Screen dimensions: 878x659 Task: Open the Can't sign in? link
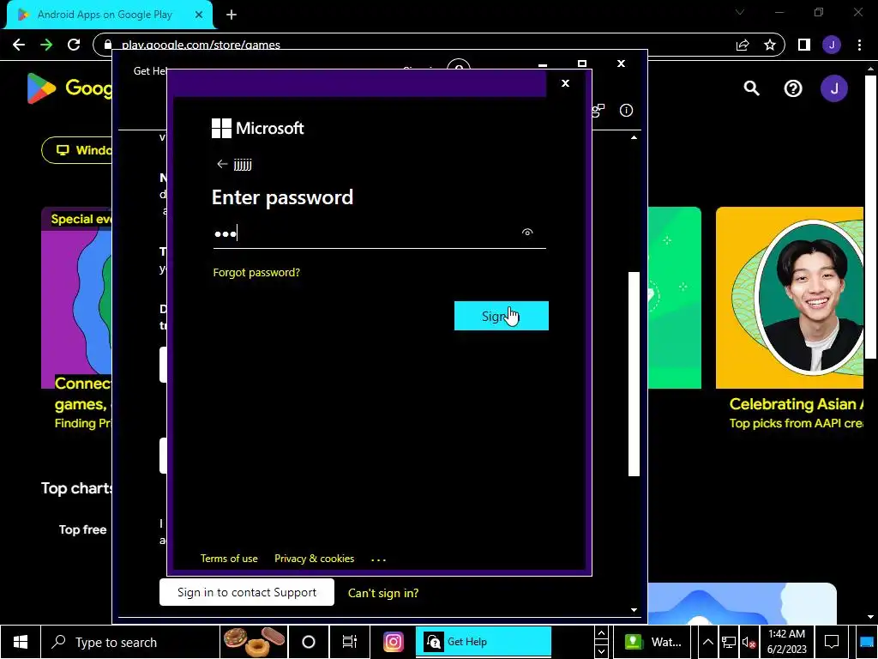pos(383,593)
